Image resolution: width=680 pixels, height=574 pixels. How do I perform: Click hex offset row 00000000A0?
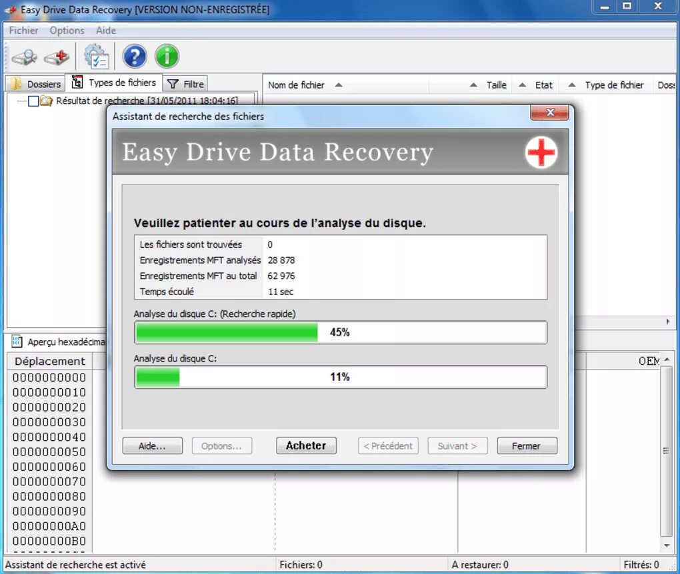(x=49, y=526)
